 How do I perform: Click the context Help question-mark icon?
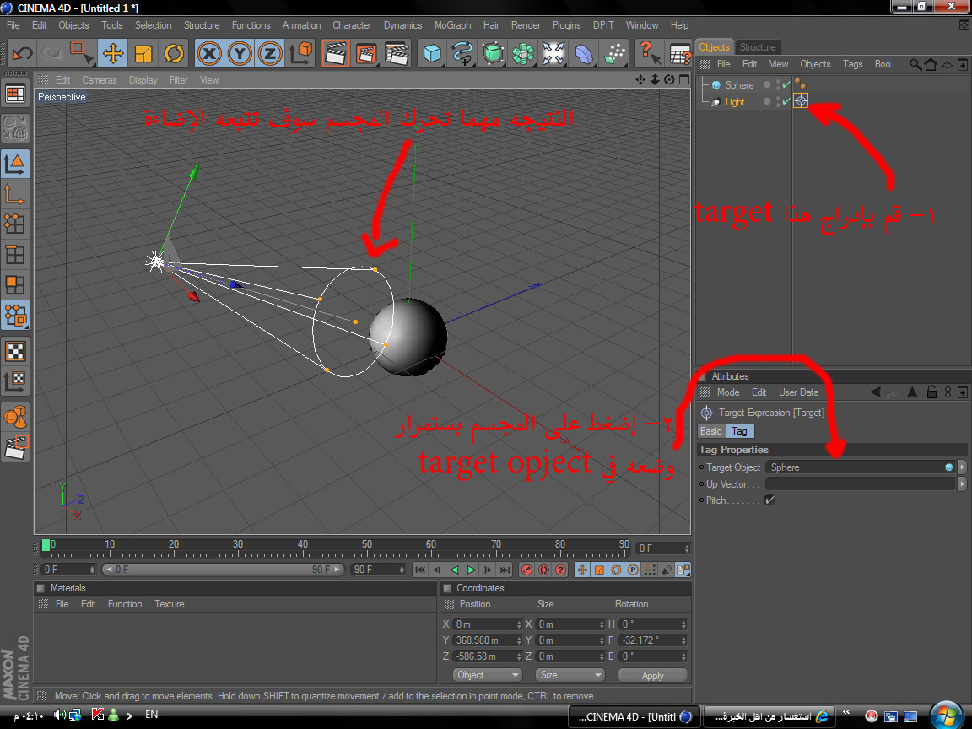point(649,53)
